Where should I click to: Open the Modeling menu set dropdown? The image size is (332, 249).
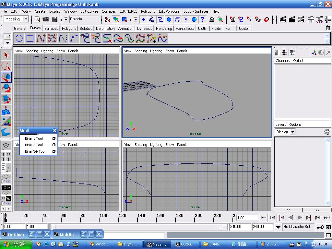(26, 19)
